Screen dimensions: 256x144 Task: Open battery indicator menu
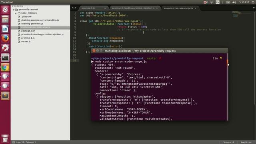point(228,2)
